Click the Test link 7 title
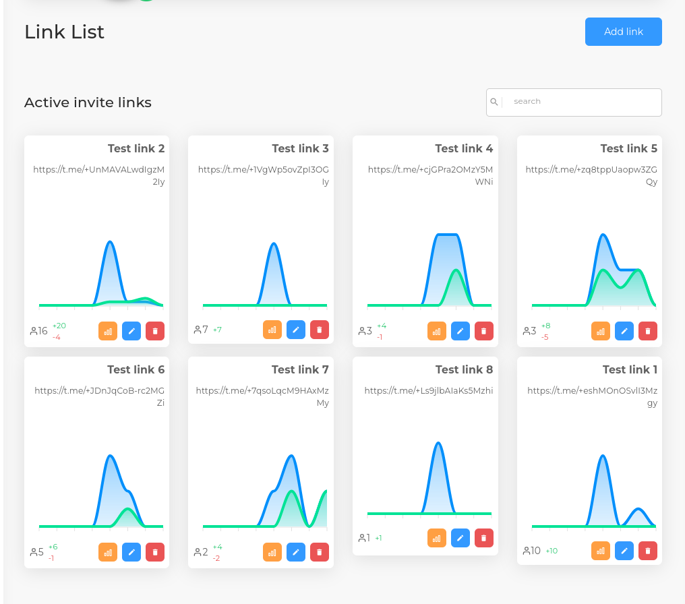 click(x=300, y=369)
